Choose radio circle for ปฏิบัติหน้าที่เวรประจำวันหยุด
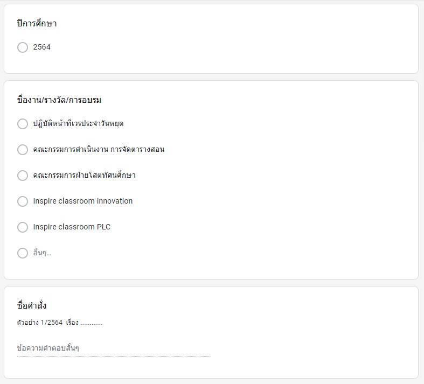The height and width of the screenshot is (384, 424). [x=23, y=124]
